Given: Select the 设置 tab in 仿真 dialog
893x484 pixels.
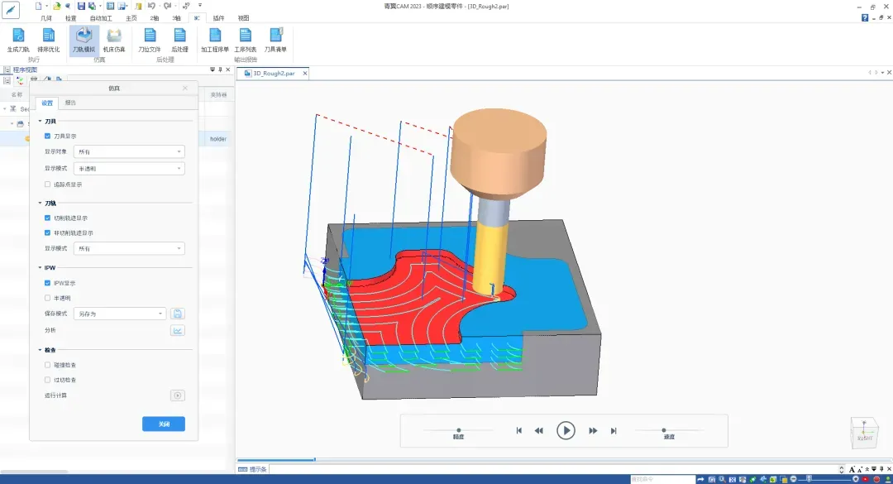Looking at the screenshot, I should pyautogui.click(x=47, y=103).
